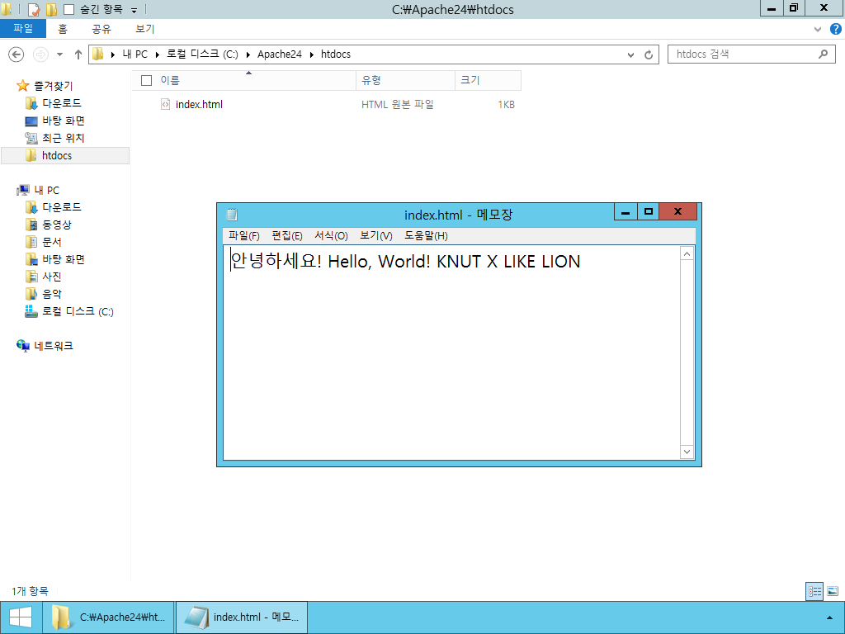The width and height of the screenshot is (845, 634).
Task: Open the 동영상 folder
Action: click(57, 225)
